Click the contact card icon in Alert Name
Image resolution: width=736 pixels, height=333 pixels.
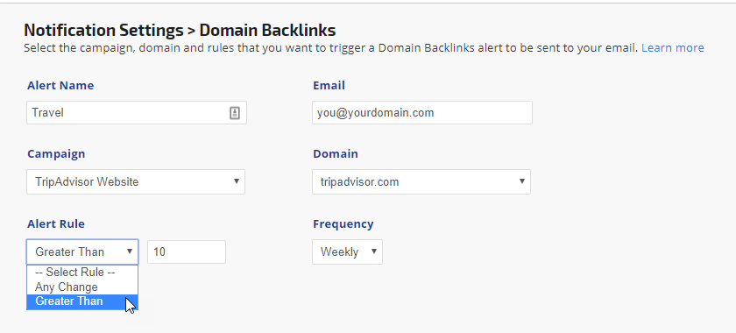coord(235,113)
